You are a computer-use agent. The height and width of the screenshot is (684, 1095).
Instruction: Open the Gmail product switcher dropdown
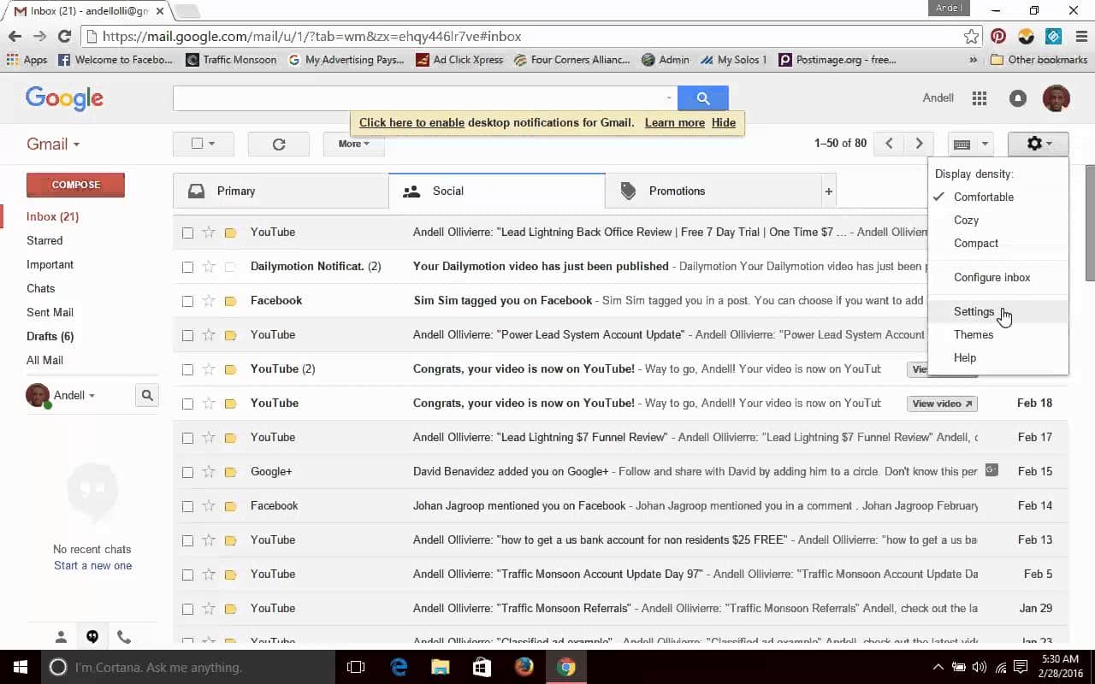53,144
